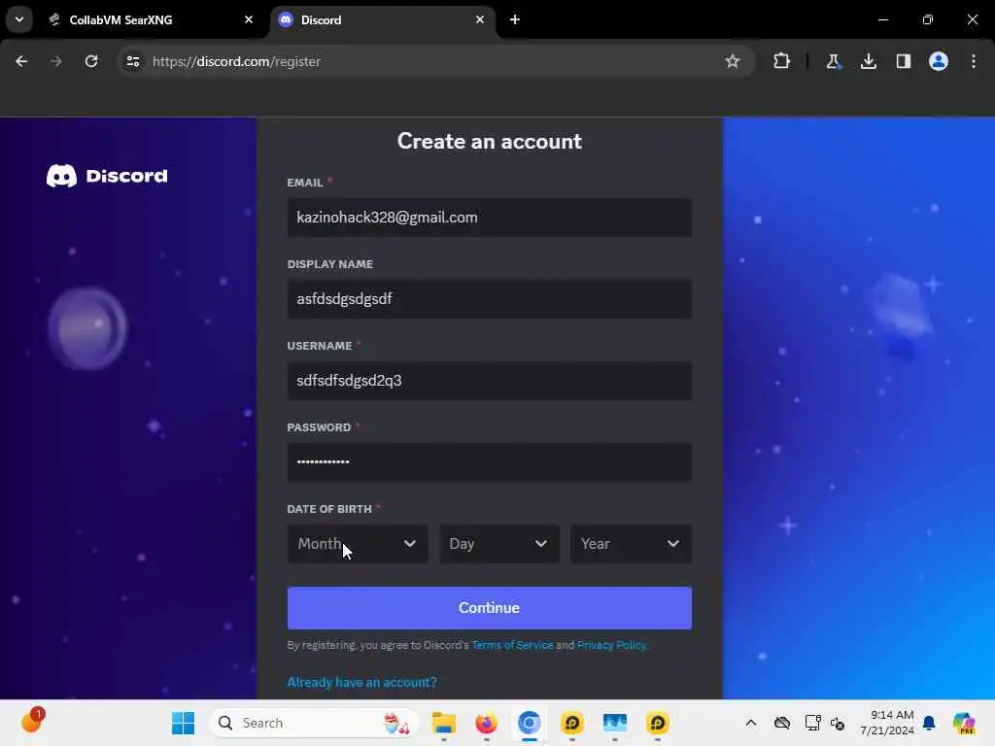This screenshot has width=995, height=746.
Task: Launch Firefox from the taskbar
Action: pyautogui.click(x=486, y=723)
